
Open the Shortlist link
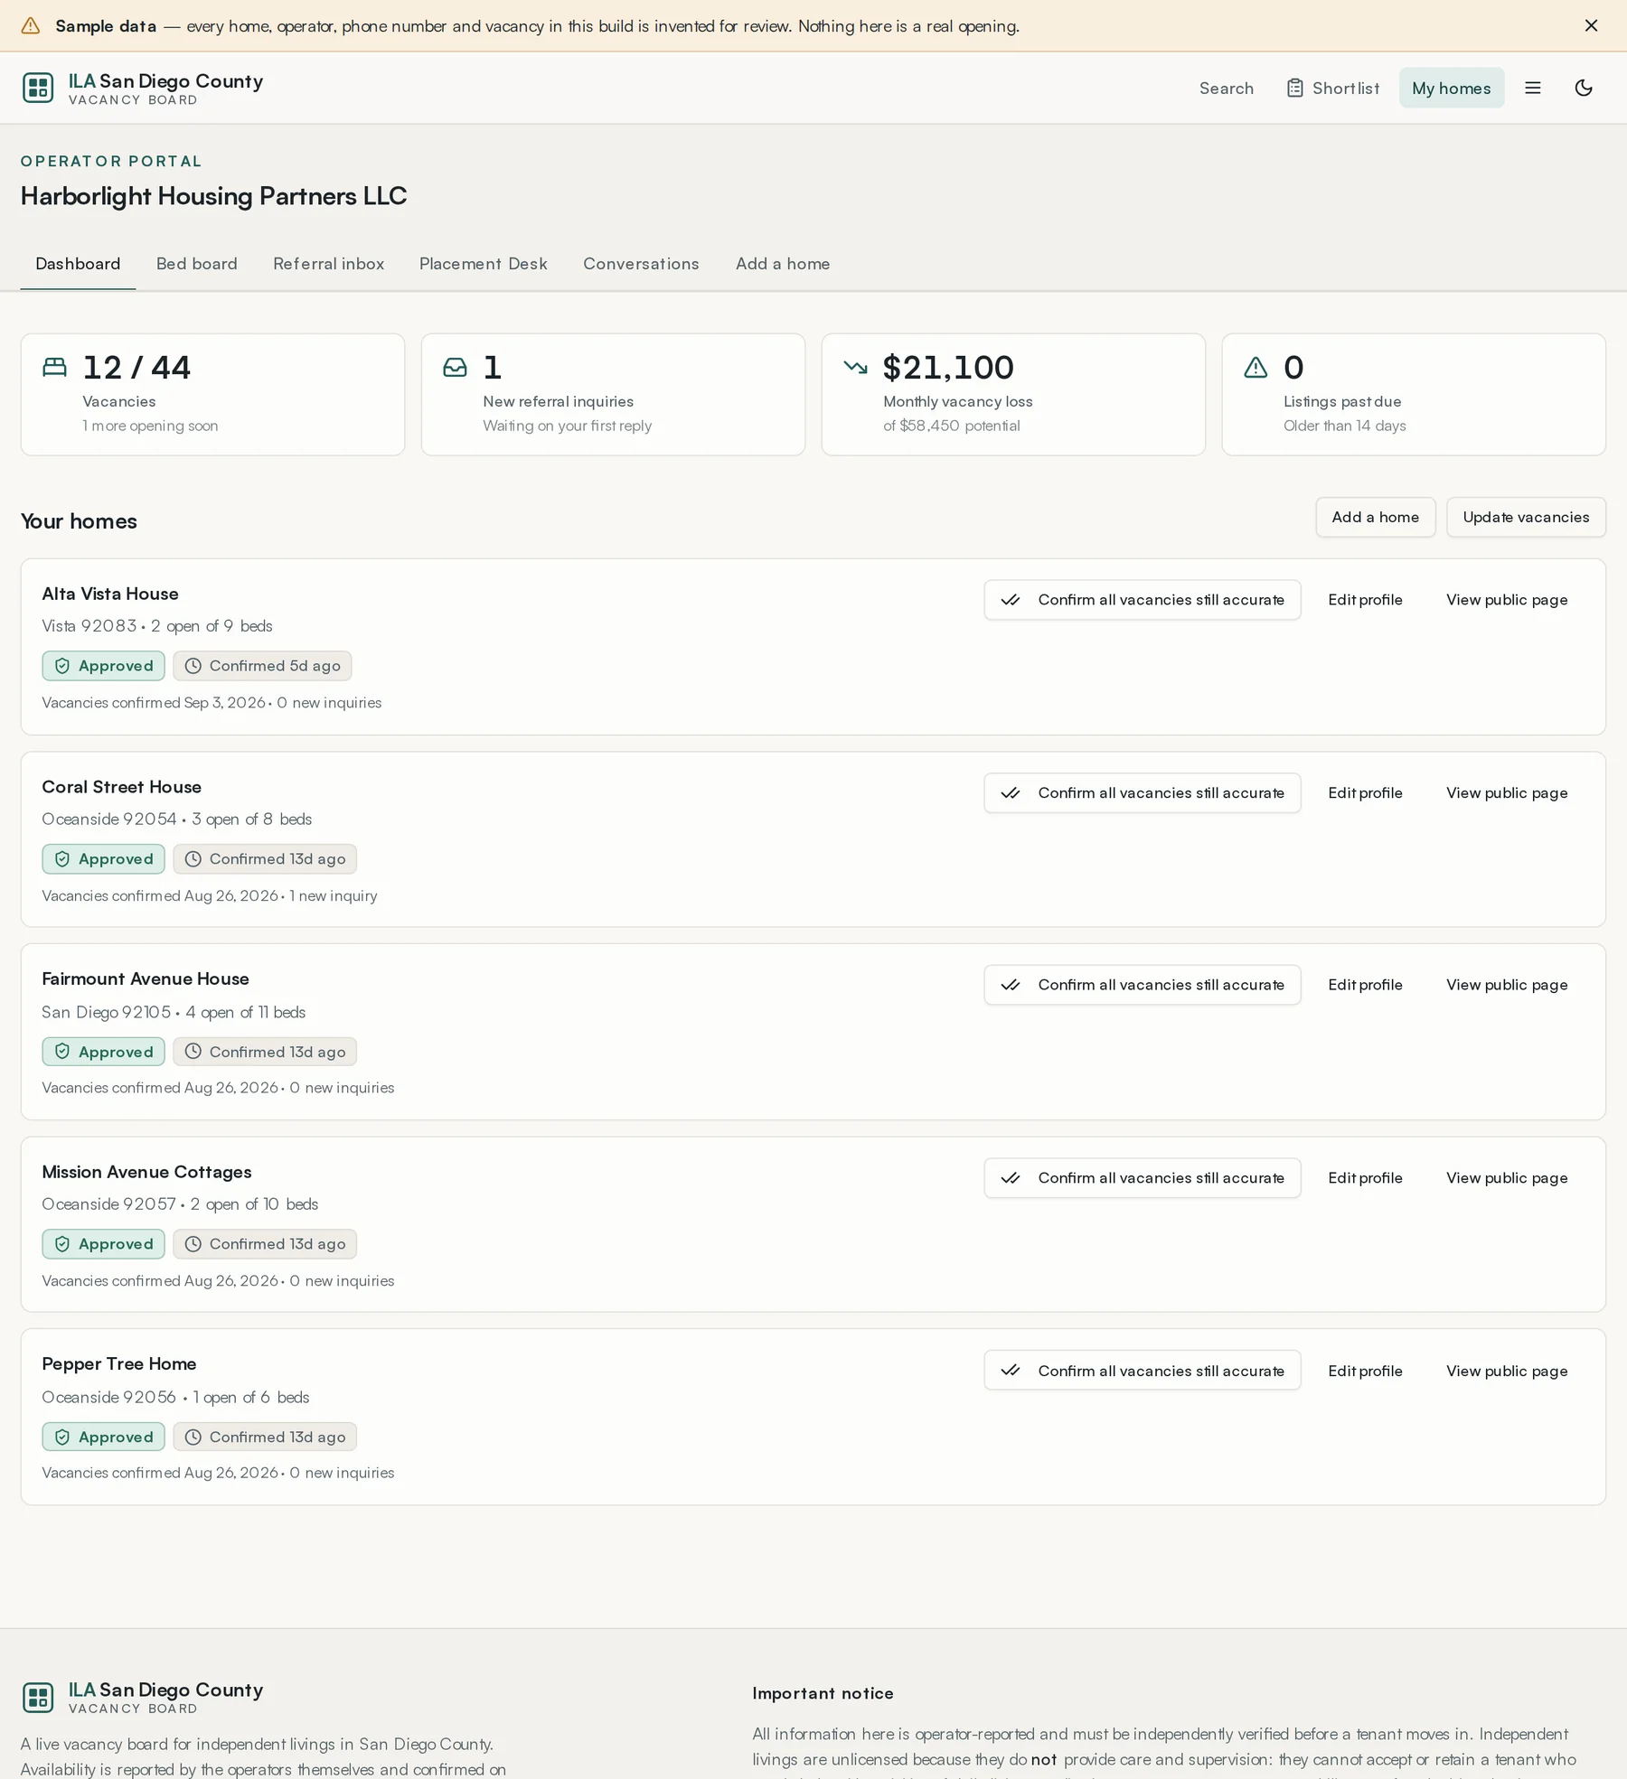click(x=1333, y=88)
